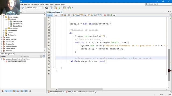Image resolution: width=172 pixels, height=96 pixels.
Task: Open dropdown arrow beside Debug Project
Action: pos(67,8)
